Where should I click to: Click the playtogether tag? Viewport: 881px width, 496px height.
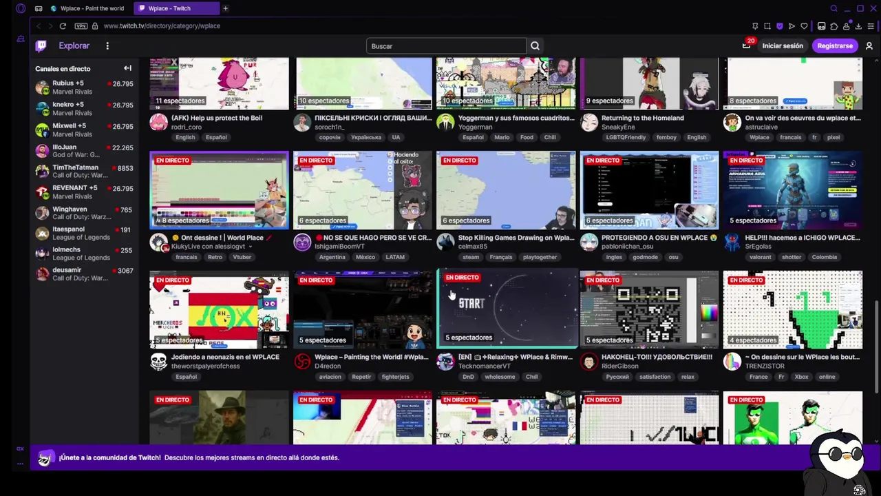pyautogui.click(x=540, y=257)
